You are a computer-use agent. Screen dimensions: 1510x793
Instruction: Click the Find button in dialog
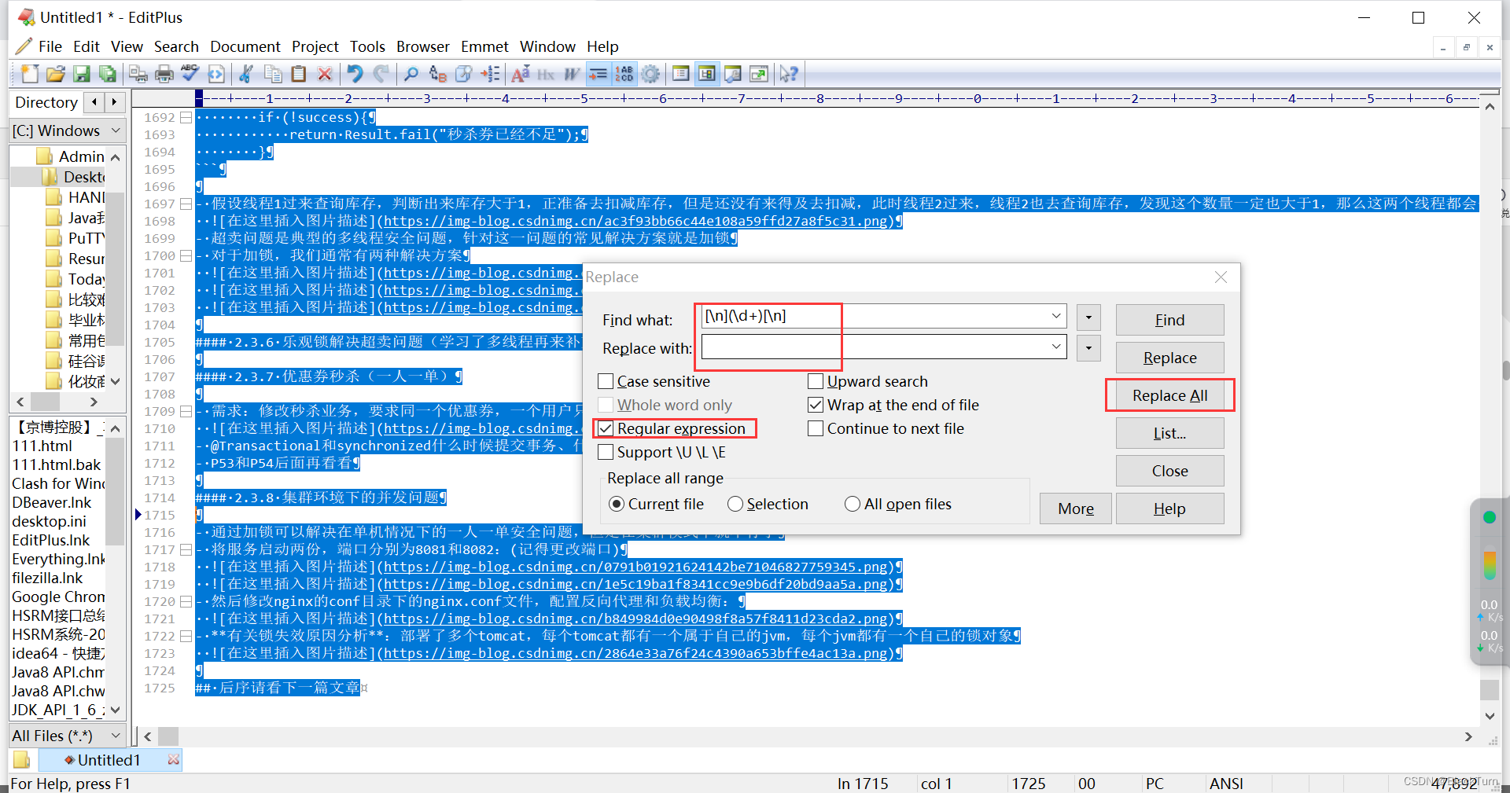tap(1169, 320)
